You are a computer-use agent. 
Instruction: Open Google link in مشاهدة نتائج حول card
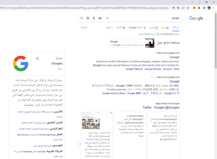[x=114, y=42]
